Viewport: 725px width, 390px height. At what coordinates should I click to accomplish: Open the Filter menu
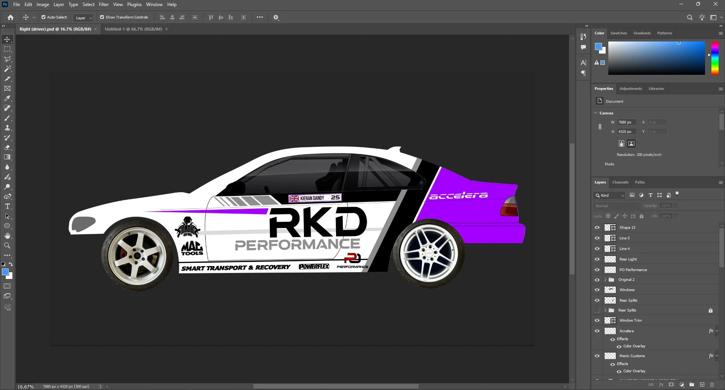tap(104, 5)
